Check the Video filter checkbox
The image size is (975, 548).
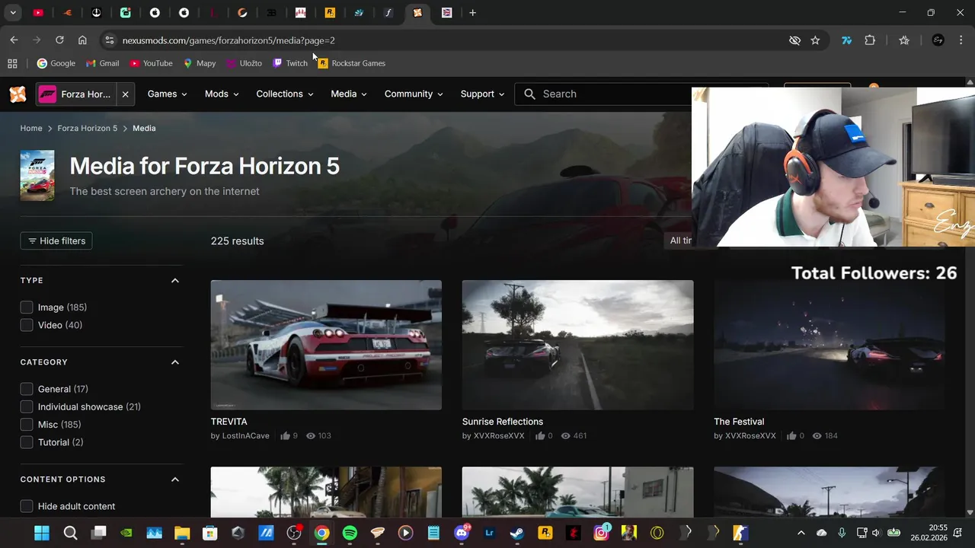coord(27,325)
